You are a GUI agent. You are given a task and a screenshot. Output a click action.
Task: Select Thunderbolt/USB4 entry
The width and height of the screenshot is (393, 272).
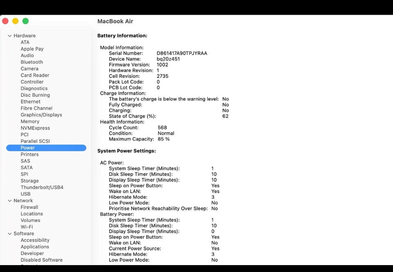[x=42, y=187]
